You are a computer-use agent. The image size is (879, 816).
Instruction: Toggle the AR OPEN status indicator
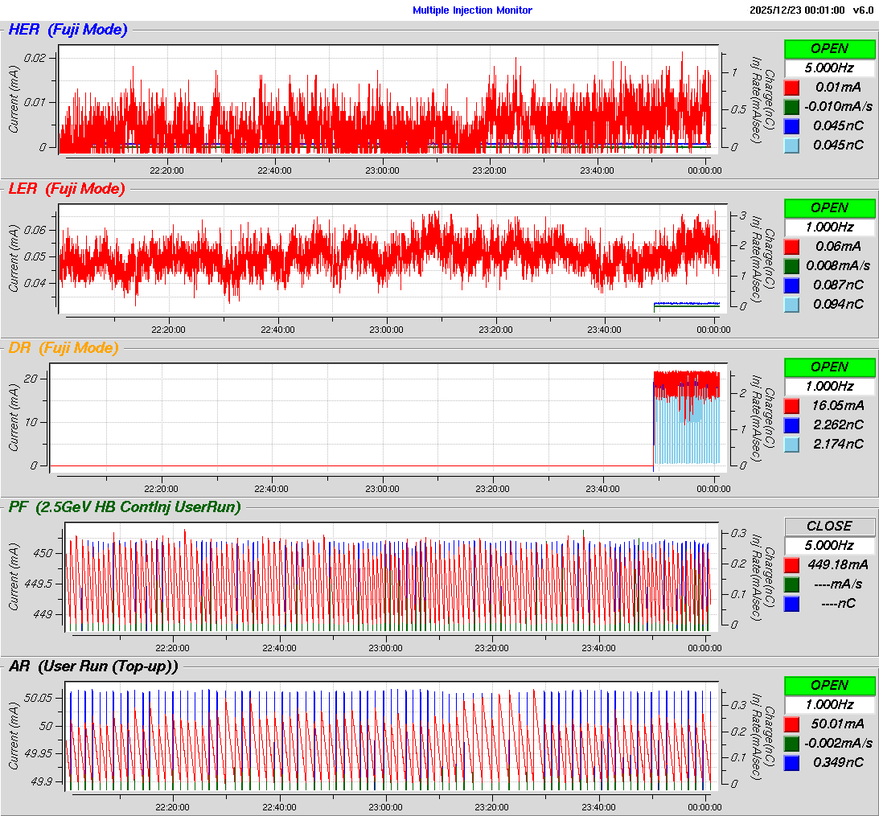829,685
